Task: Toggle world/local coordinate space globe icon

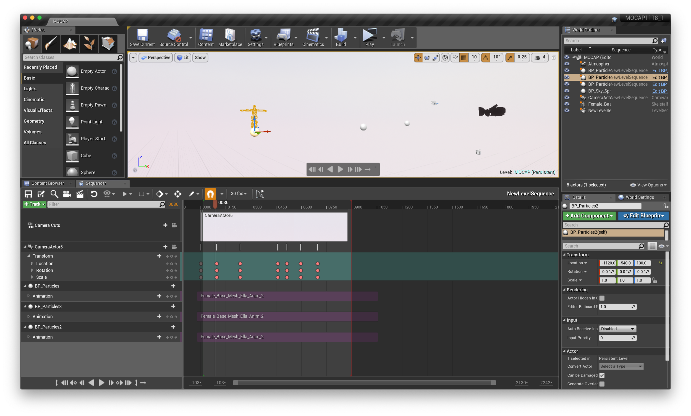Action: point(445,57)
